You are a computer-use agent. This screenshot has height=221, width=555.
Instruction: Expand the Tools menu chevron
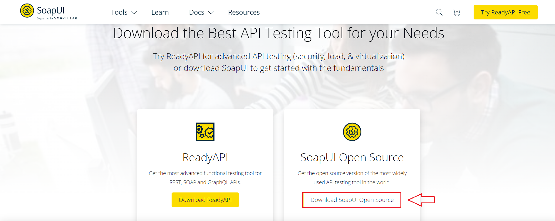[134, 12]
